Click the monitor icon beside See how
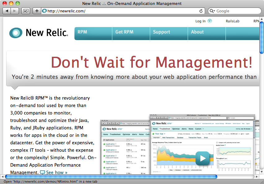 pyautogui.click(x=43, y=173)
